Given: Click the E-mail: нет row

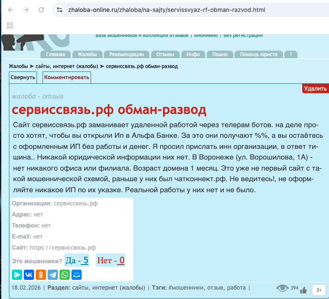Looking at the screenshot, I should 27,236.
